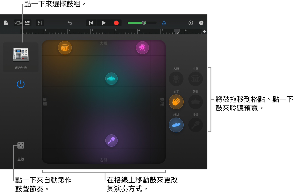Preview dimmed 踏鈸 hi-hat pad

tap(195, 102)
